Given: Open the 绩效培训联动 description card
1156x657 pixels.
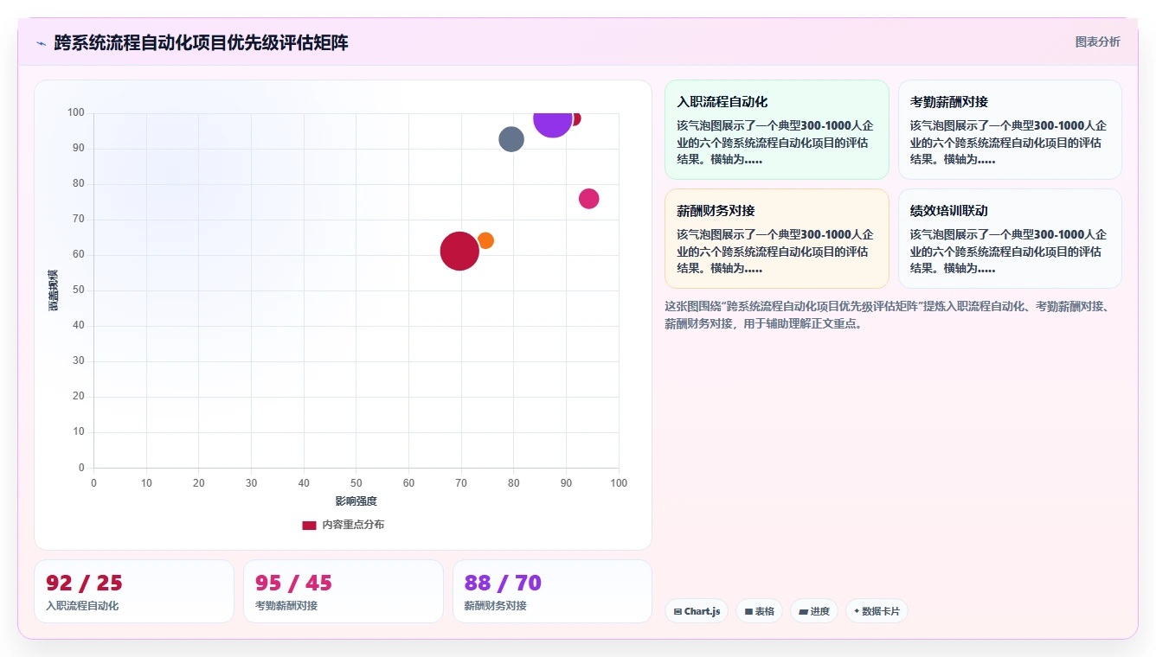Looking at the screenshot, I should [1010, 239].
